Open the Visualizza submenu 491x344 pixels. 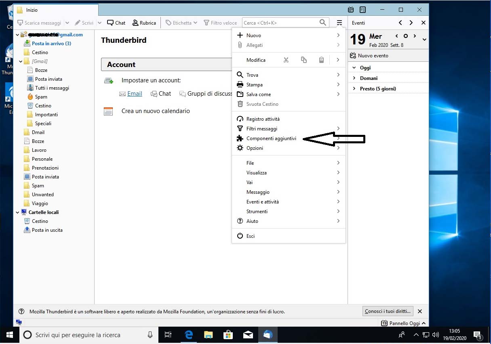click(289, 173)
